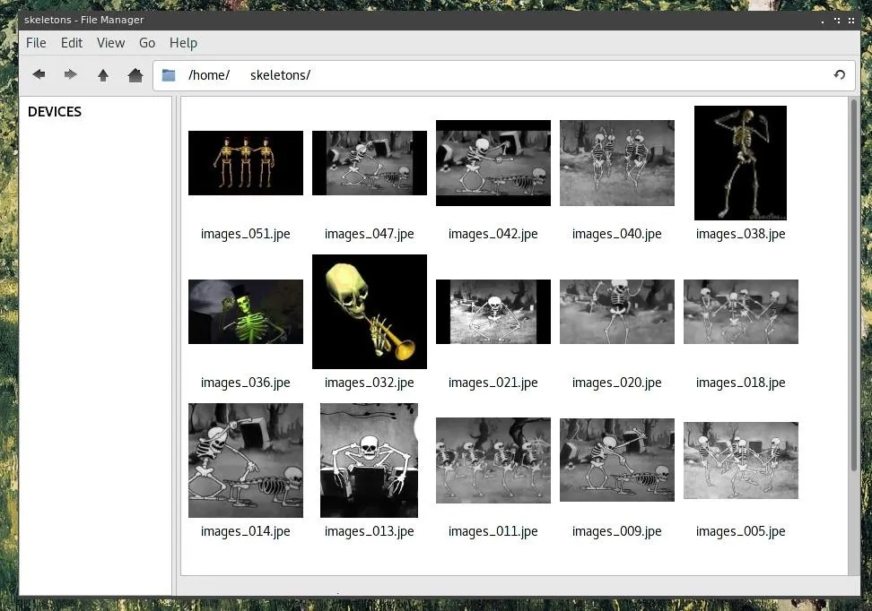Select thumbnail of images_009.jpe
The image size is (872, 611).
click(617, 460)
